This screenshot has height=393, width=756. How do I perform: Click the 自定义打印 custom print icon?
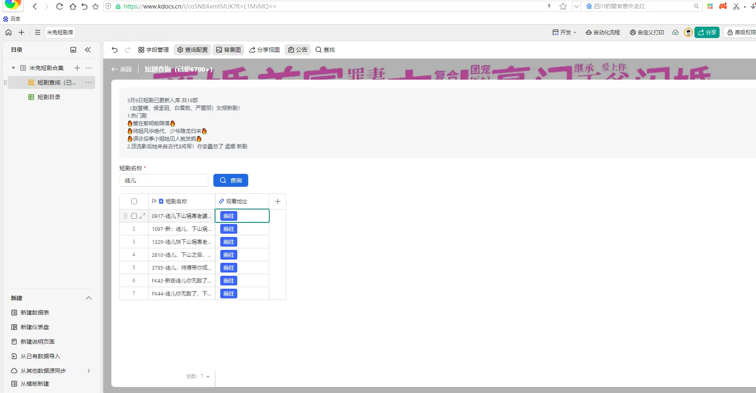tap(647, 32)
